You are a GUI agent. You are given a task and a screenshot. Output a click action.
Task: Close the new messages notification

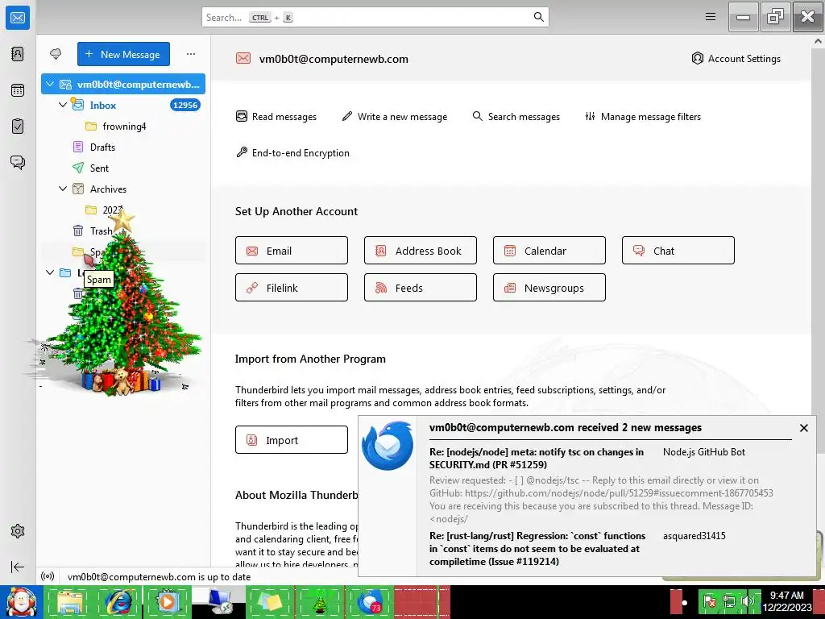[803, 428]
